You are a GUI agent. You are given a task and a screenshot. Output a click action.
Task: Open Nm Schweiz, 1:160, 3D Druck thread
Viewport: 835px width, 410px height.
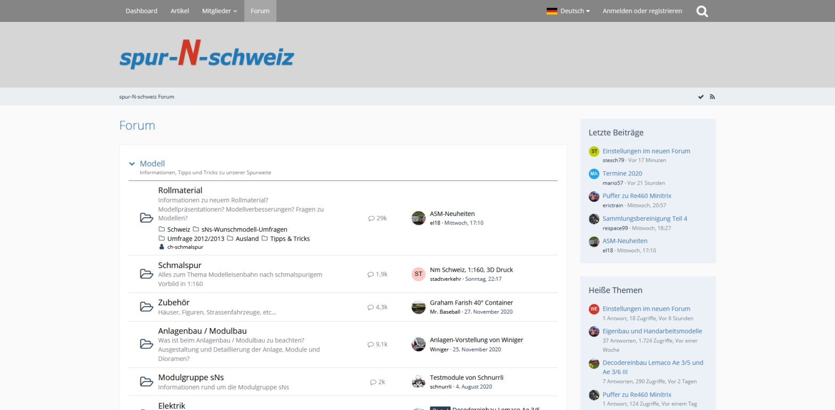(x=471, y=270)
